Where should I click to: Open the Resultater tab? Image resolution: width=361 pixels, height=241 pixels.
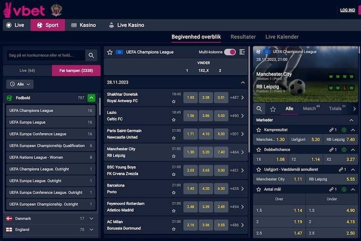(x=243, y=37)
